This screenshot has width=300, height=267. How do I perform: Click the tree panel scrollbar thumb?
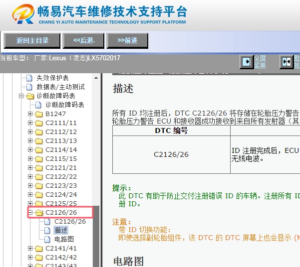(x=96, y=236)
